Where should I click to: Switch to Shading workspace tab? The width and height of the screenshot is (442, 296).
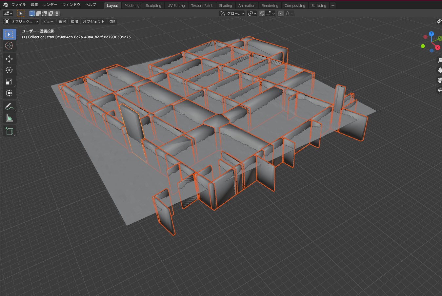(x=226, y=6)
